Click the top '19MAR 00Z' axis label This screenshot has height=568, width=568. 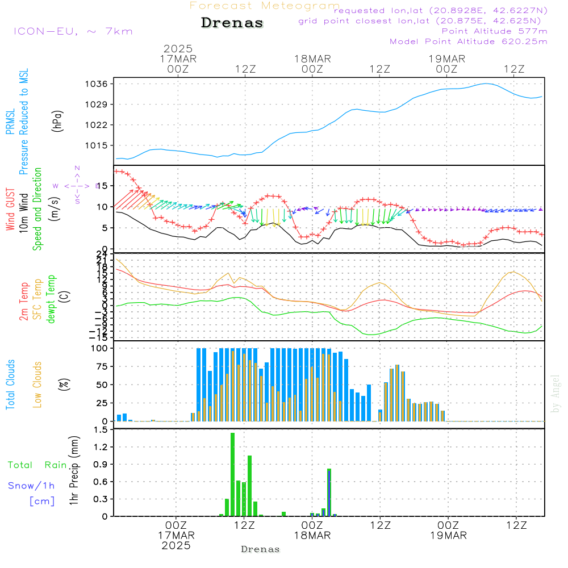[446, 64]
